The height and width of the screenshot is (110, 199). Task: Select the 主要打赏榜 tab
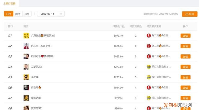point(9,3)
